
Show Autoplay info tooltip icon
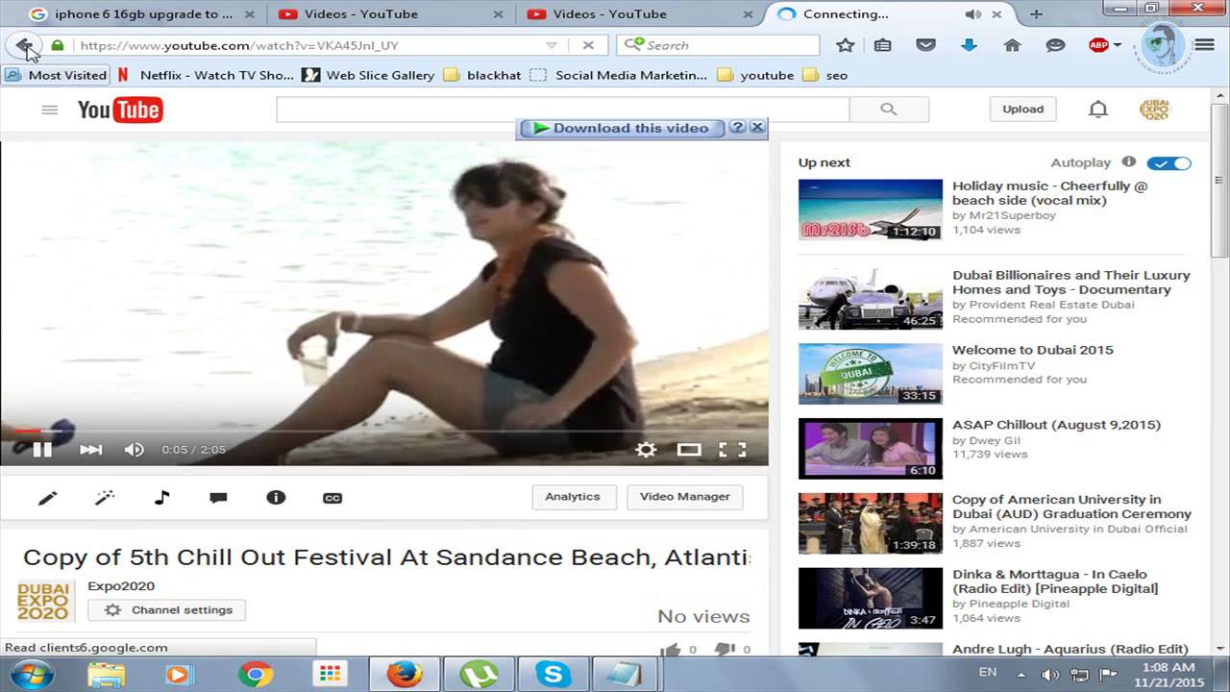[x=1129, y=162]
